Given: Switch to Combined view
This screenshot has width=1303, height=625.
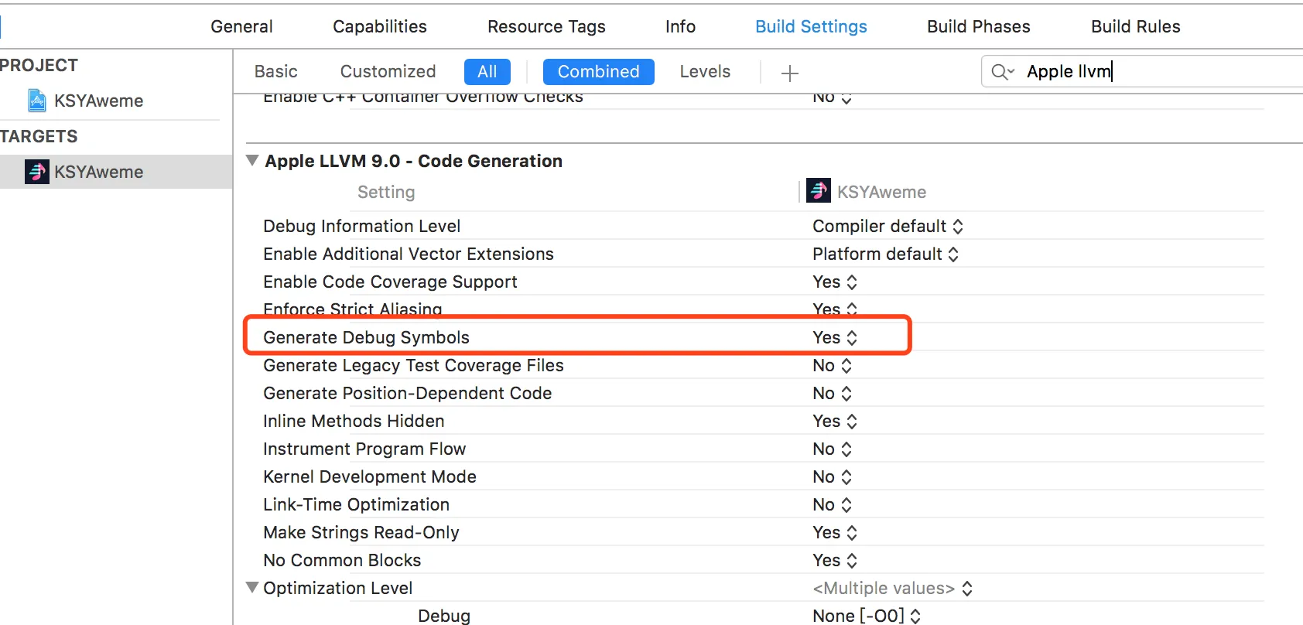Looking at the screenshot, I should pyautogui.click(x=598, y=72).
